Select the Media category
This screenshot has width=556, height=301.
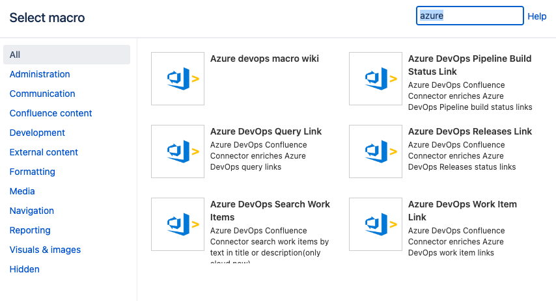[x=22, y=191]
